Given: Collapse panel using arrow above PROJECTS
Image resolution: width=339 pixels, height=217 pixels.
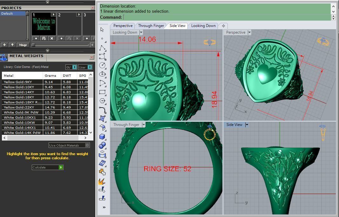Looking at the screenshot, I should coord(48,2).
